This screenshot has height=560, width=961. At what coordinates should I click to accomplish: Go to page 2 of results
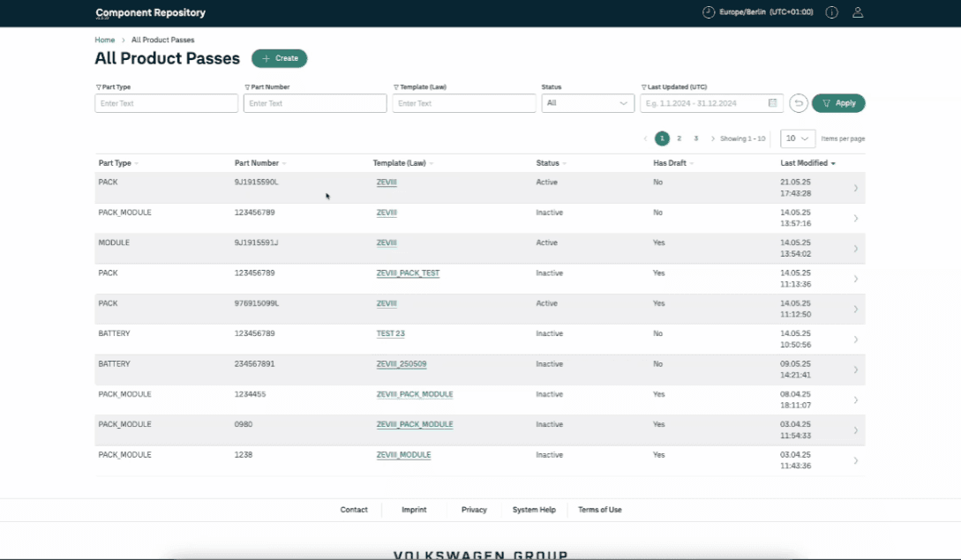(679, 138)
